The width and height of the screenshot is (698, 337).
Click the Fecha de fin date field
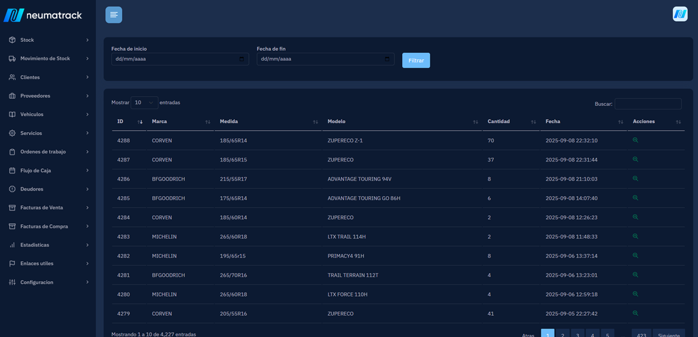325,59
